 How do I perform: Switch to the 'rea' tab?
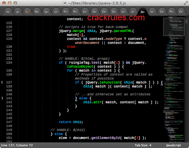pos(8,12)
